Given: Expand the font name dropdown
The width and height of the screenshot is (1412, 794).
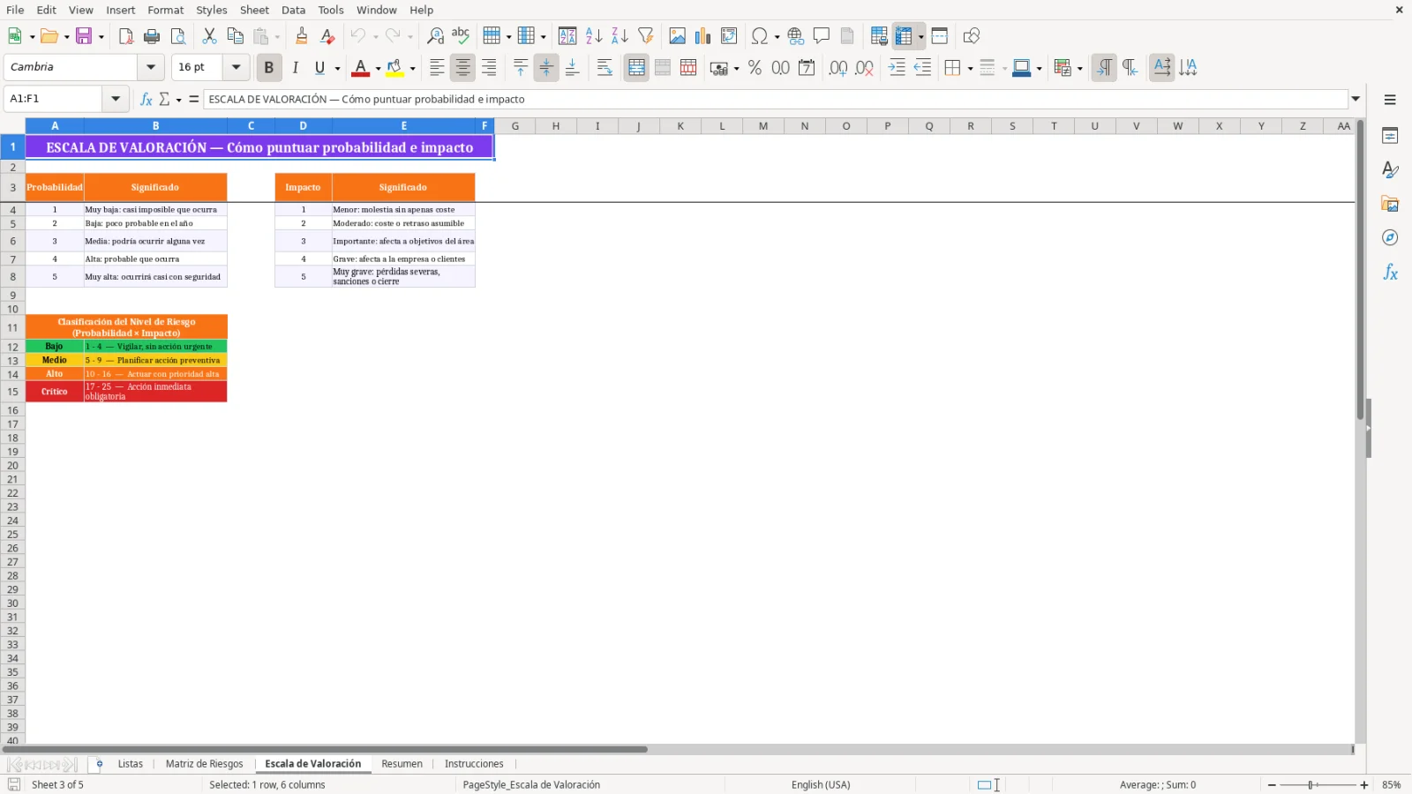Looking at the screenshot, I should (x=151, y=67).
